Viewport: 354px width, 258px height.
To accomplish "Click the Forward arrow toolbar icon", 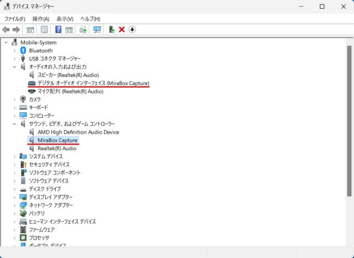I will (16, 30).
